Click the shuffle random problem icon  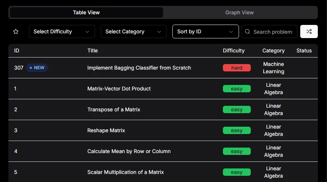pos(309,31)
